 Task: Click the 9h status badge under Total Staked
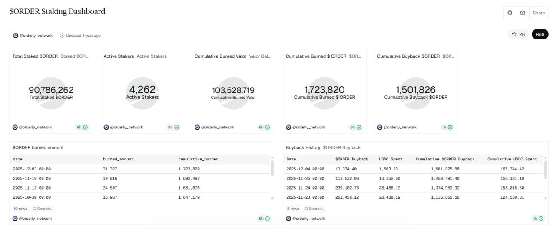(x=83, y=127)
